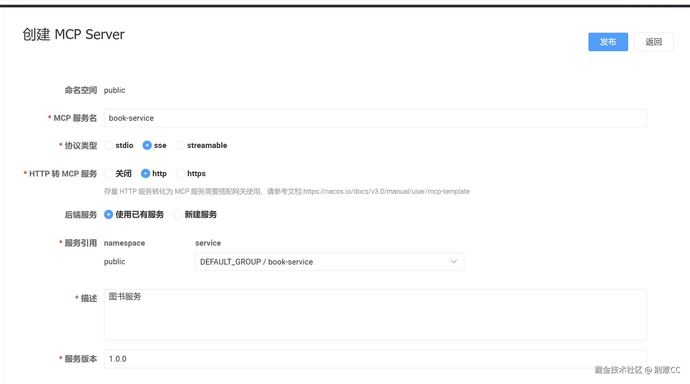690x384 pixels.
Task: Select 新建服务 backend service option
Action: pos(178,215)
